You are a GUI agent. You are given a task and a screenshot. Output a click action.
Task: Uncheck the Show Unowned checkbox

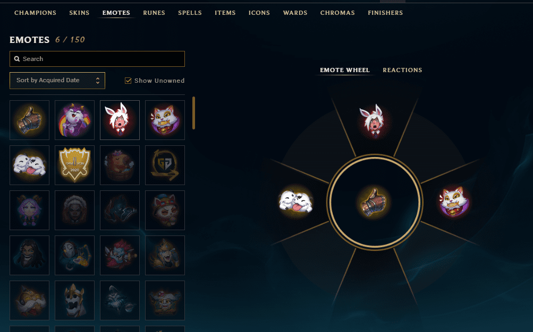128,81
